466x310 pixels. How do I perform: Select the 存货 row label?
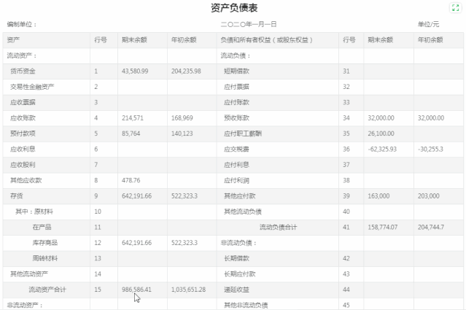[x=16, y=196]
